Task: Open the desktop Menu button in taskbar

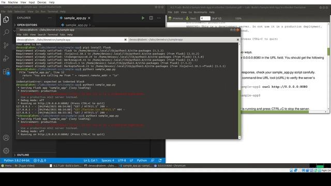Action: click(x=6, y=166)
